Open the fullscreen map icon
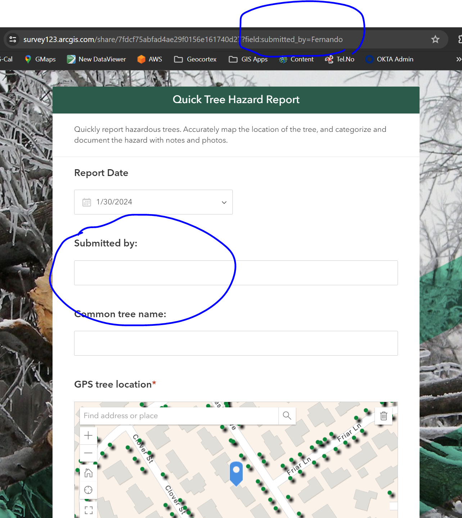Screen dimensions: 462x518 tap(88, 509)
